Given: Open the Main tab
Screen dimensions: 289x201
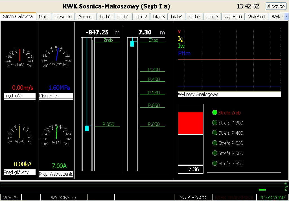Looking at the screenshot, I should [44, 17].
